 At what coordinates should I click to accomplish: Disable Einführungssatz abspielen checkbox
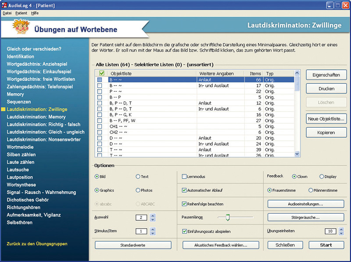pos(184,231)
